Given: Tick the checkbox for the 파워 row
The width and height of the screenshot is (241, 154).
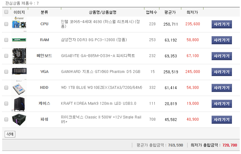Looking at the screenshot, I should pos(6,119).
